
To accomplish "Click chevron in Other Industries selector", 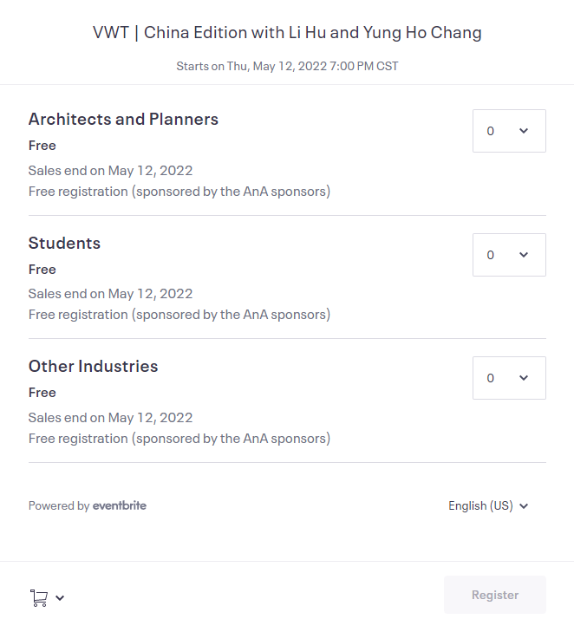I will click(x=524, y=378).
